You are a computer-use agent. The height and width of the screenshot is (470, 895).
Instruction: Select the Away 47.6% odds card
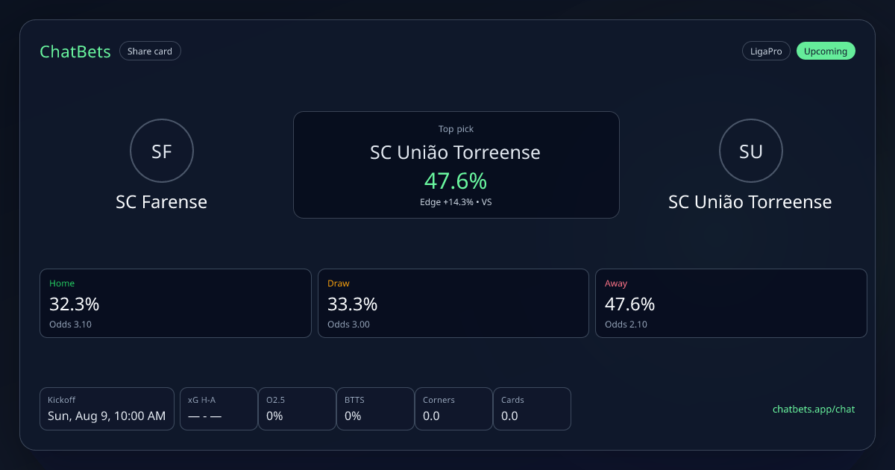click(731, 304)
